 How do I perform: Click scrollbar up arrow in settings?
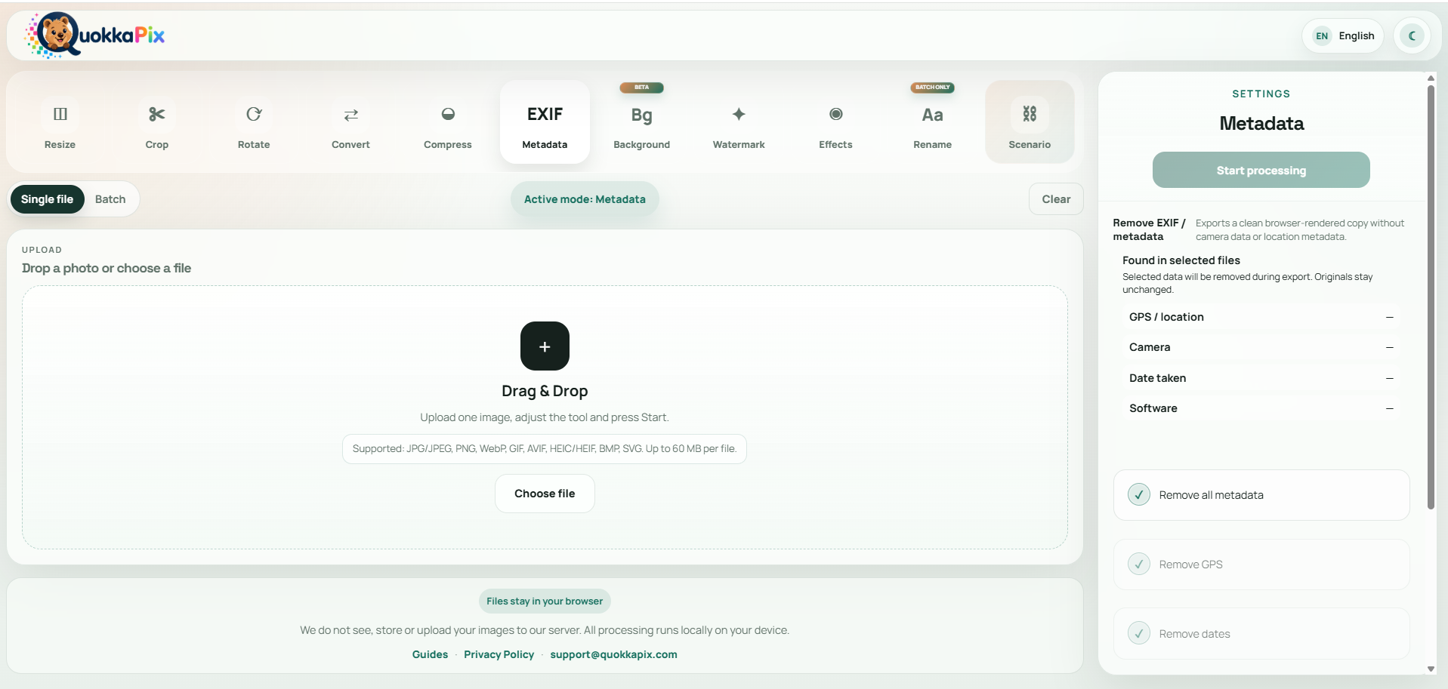click(1431, 78)
